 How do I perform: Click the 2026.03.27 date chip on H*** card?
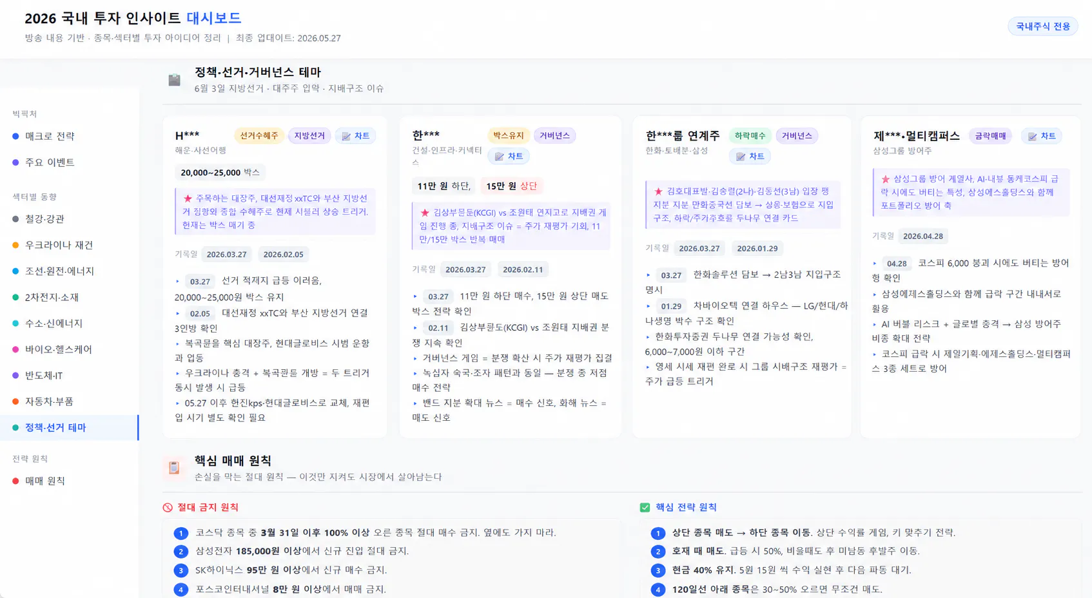[226, 255]
